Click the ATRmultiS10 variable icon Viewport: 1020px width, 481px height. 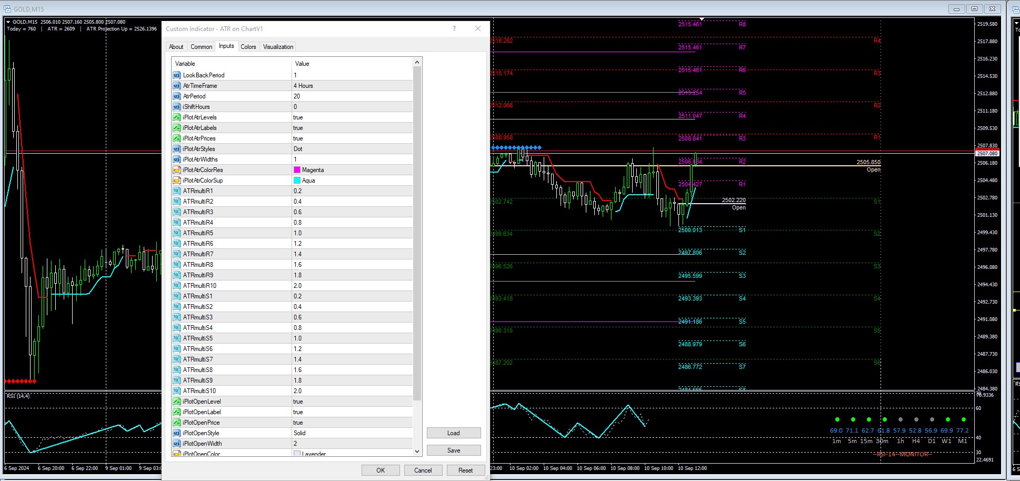(177, 391)
